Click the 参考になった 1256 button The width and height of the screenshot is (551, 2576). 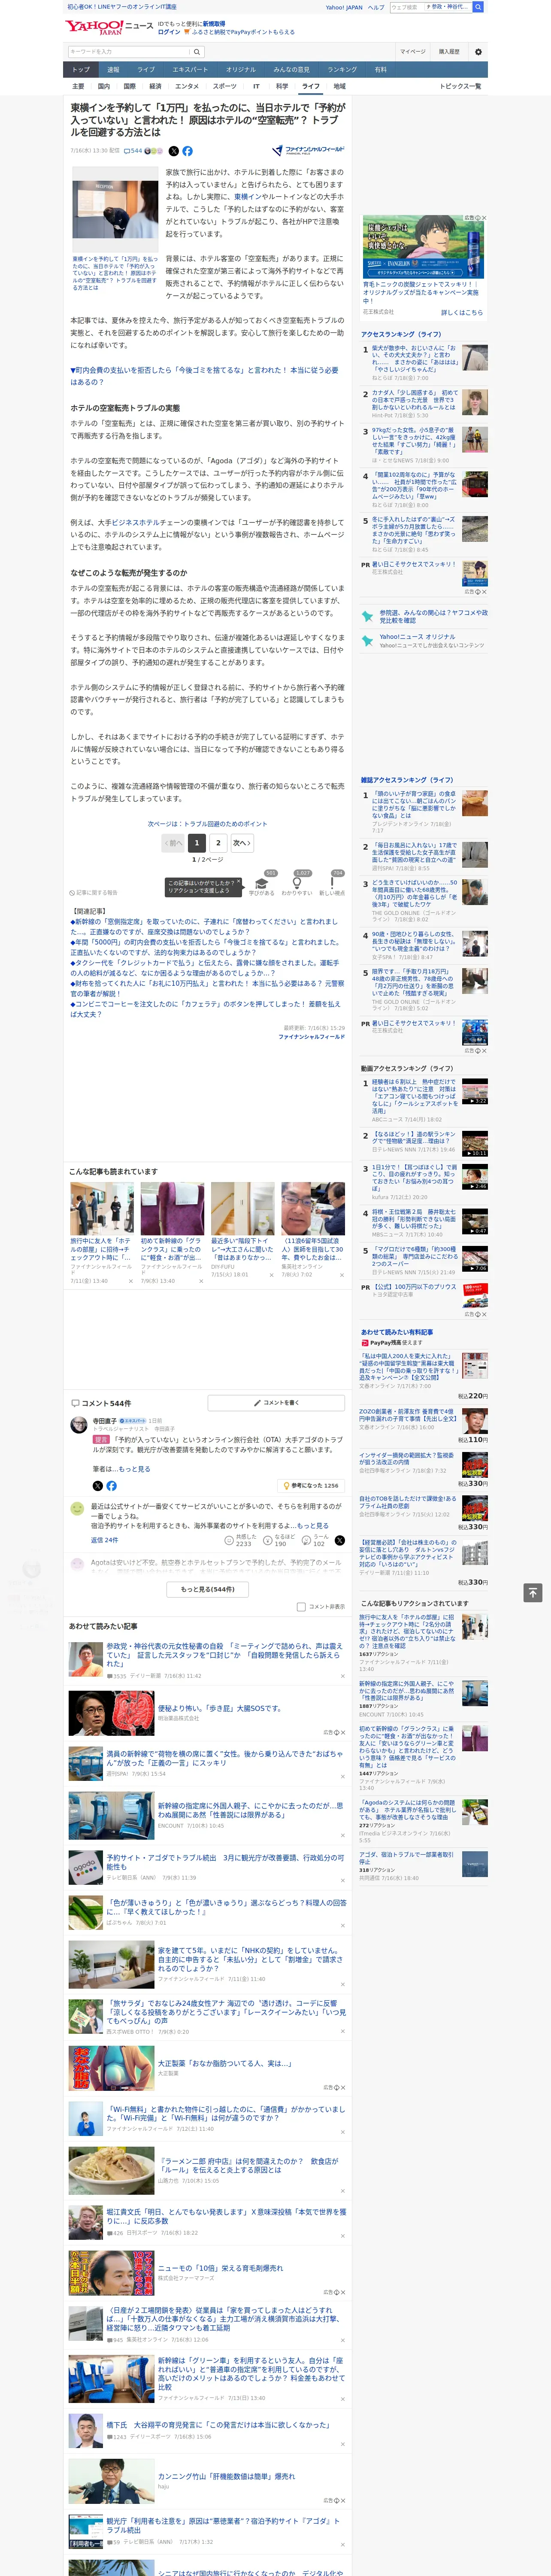point(312,1485)
